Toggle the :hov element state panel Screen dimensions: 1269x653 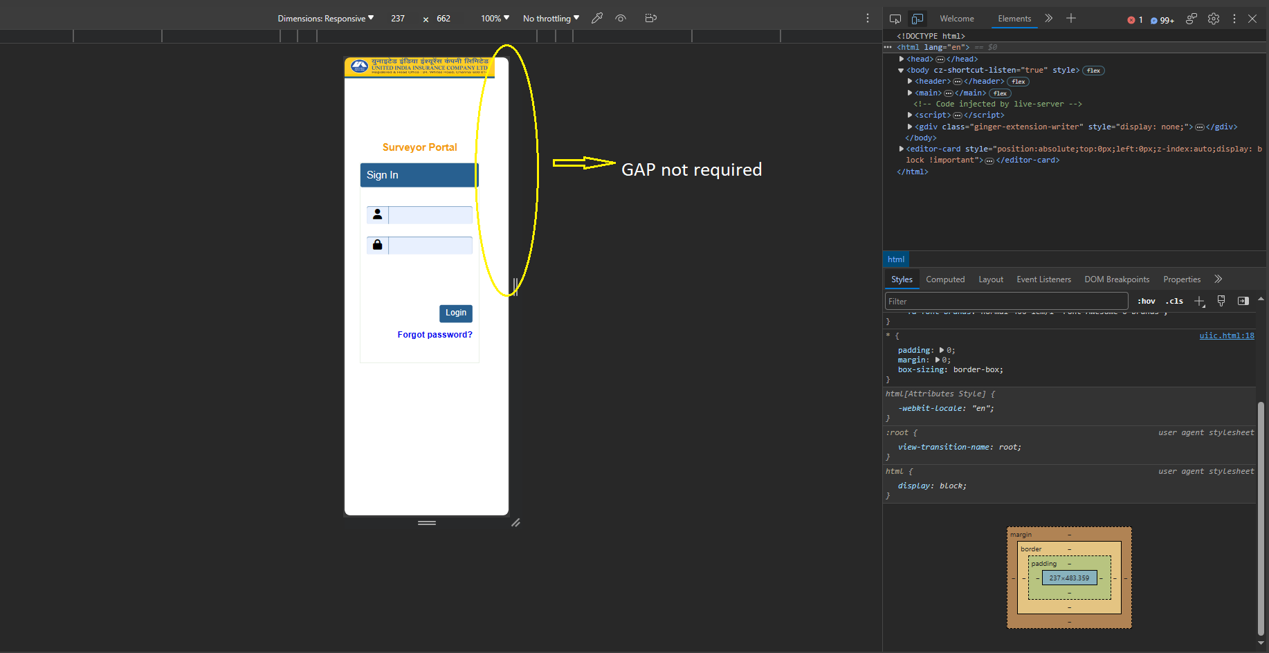pos(1147,302)
